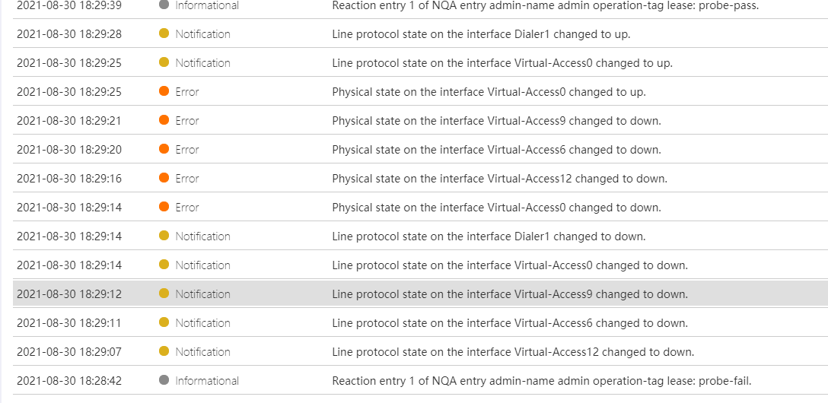Click the Virtual-Access12 physical state down message
828x403 pixels.
[x=499, y=178]
